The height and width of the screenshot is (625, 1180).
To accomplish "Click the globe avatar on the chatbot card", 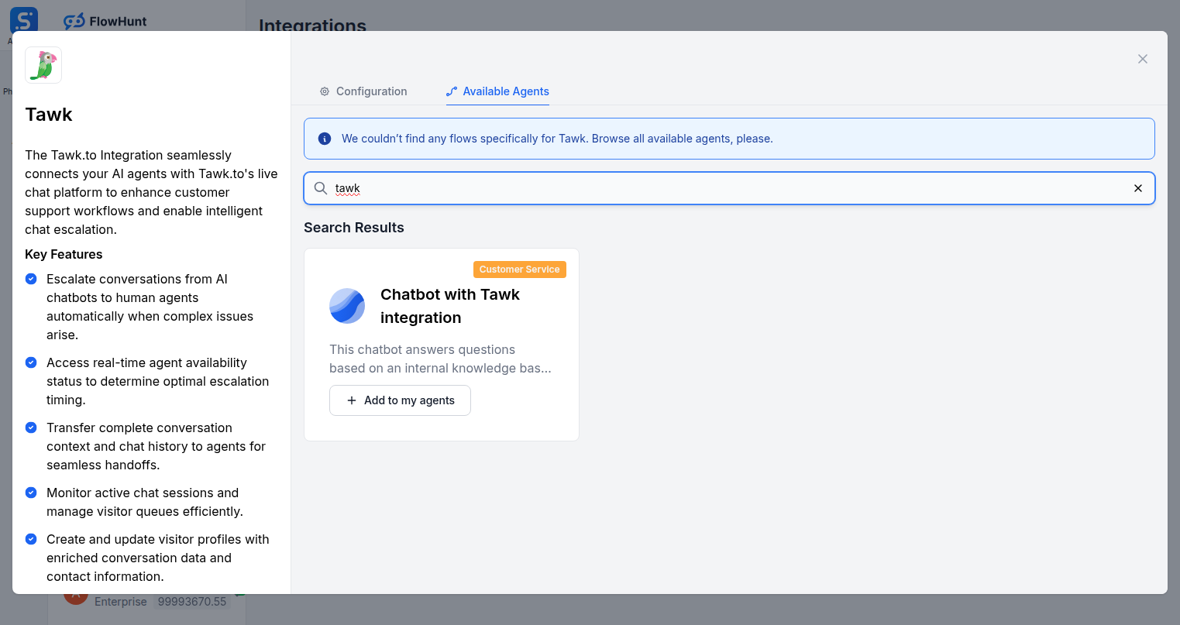I will 346,306.
